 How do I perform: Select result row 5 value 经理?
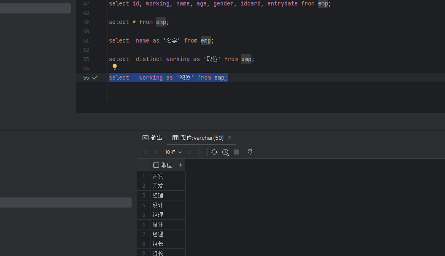coord(168,215)
